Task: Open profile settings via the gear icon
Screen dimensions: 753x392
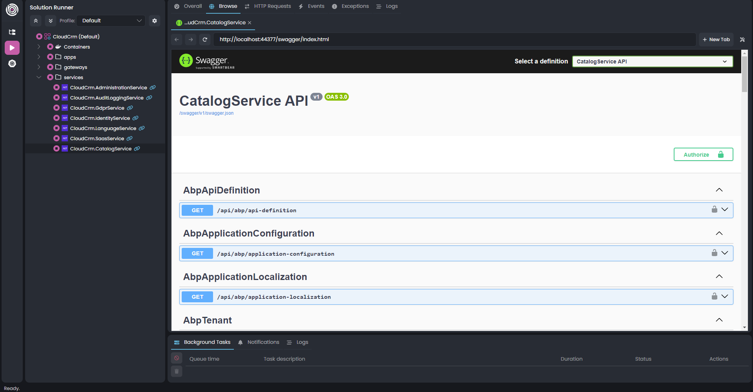Action: [154, 20]
